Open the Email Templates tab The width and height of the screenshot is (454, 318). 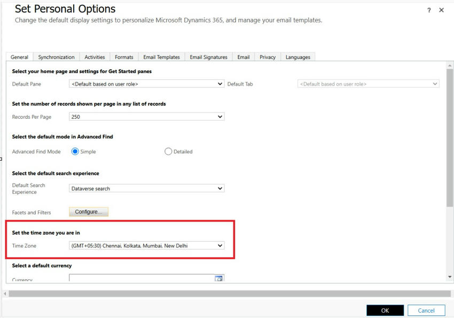point(161,57)
